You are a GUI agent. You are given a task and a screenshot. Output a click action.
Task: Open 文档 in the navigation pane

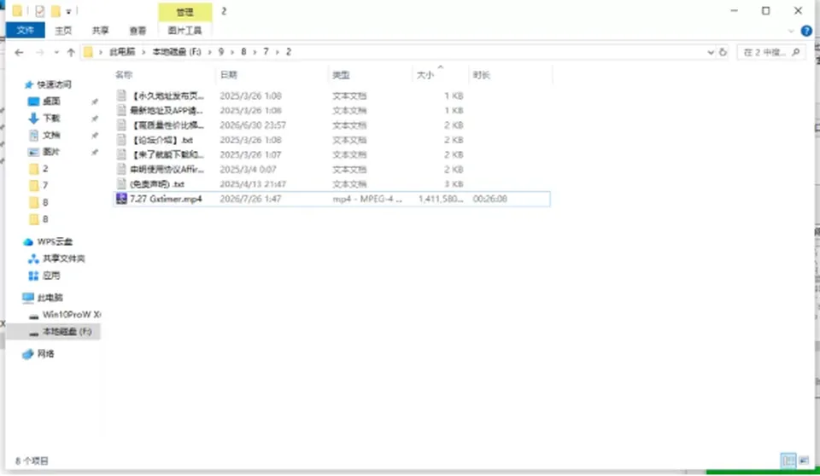pyautogui.click(x=51, y=135)
